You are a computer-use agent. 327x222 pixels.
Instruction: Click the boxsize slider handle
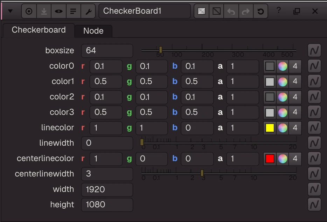pyautogui.click(x=161, y=50)
